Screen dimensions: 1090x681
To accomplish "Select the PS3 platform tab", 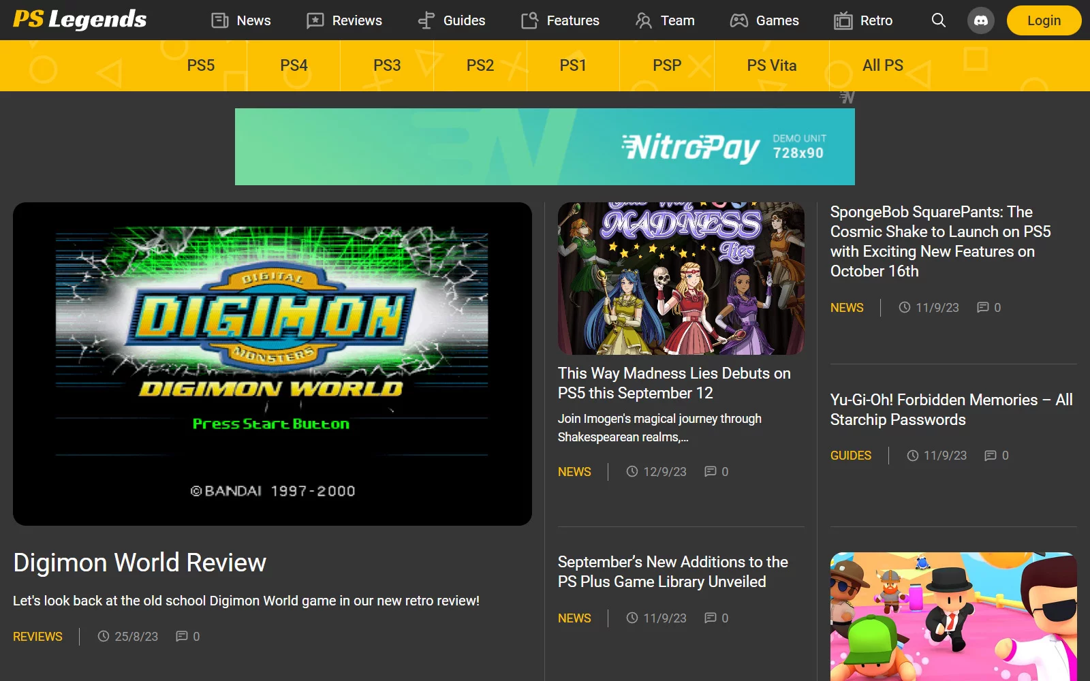I will (387, 65).
